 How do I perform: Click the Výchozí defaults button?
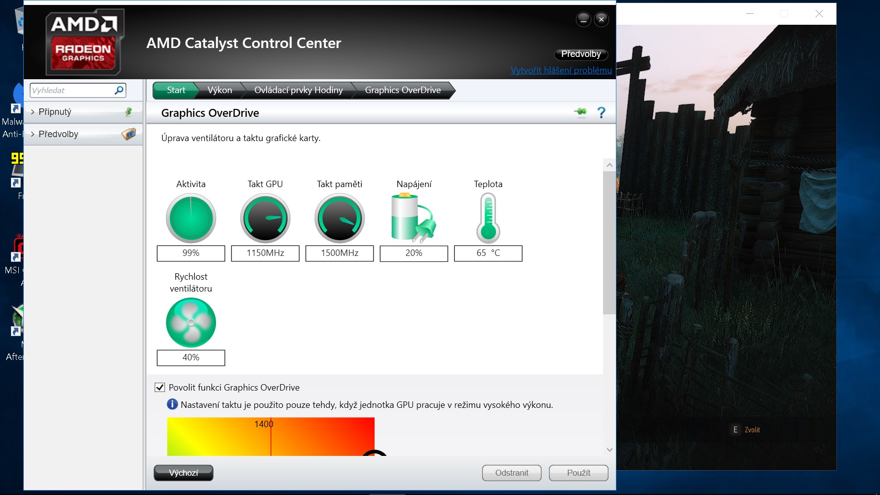[183, 473]
